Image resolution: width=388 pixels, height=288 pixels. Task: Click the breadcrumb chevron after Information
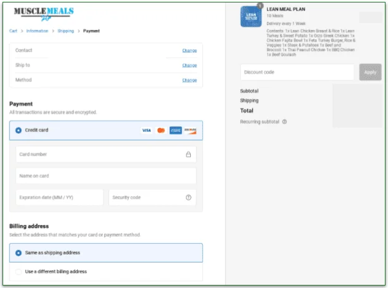tap(53, 31)
